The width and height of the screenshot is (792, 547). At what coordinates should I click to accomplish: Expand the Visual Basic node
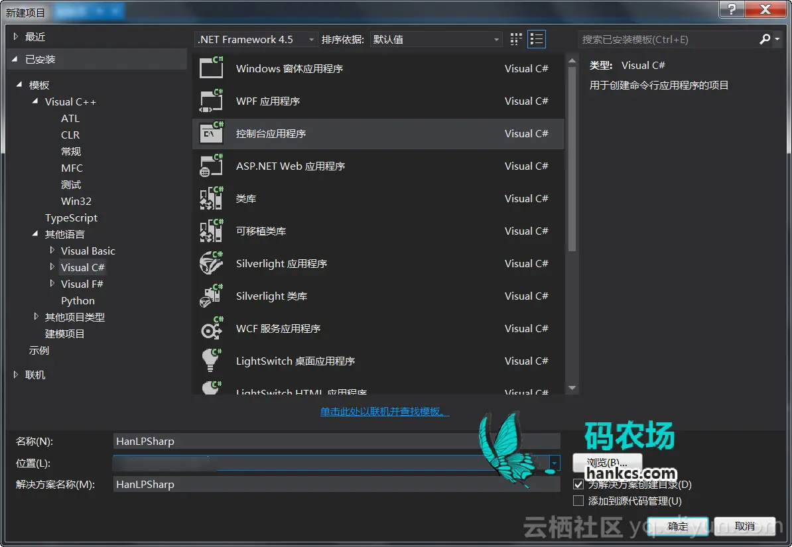(52, 250)
